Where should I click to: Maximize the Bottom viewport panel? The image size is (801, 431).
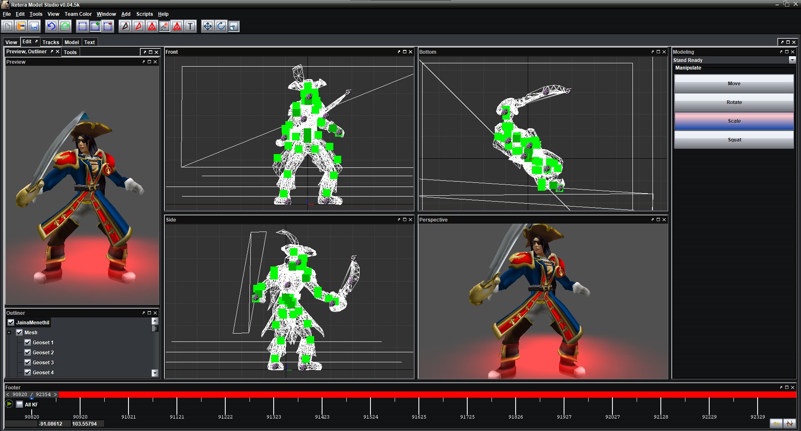coord(658,52)
